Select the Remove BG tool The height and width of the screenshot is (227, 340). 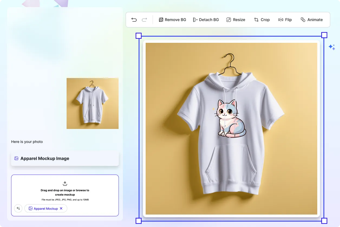coord(172,20)
